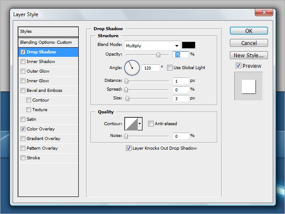Viewport: 285px width, 214px height.
Task: Open the black shadow color swatch
Action: (189, 45)
